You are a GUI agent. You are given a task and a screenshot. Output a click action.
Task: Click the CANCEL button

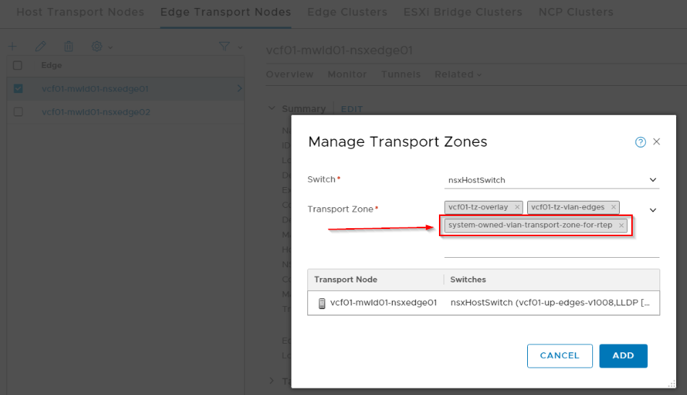[559, 355]
